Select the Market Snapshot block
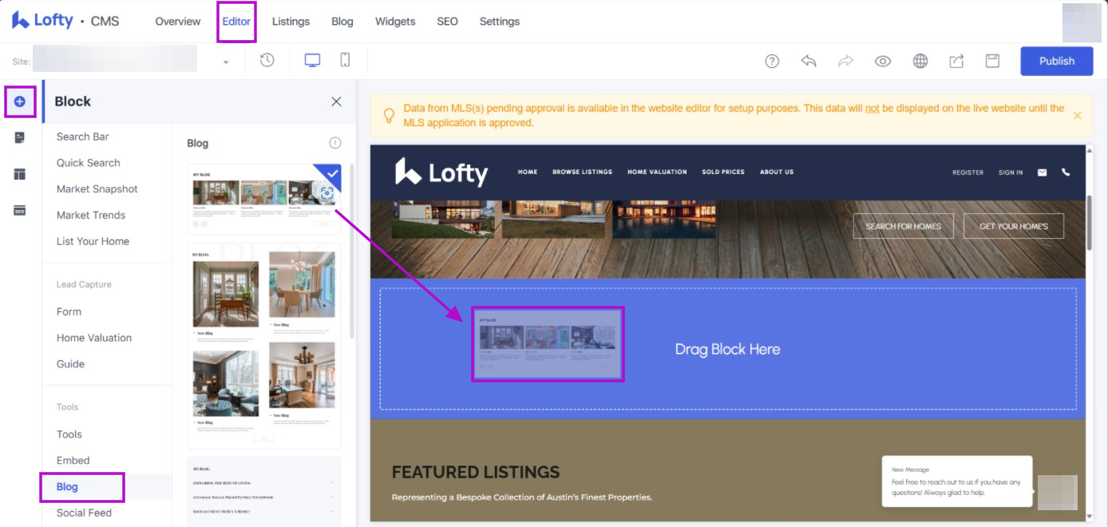1108x527 pixels. coord(97,189)
